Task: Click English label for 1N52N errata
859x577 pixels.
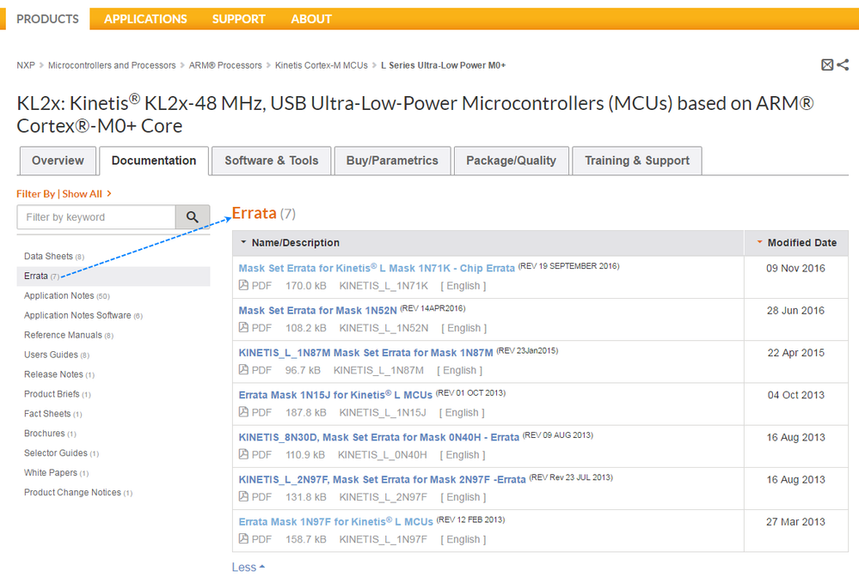Action: 464,328
